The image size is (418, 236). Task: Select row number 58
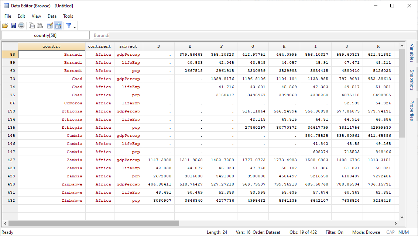click(10, 54)
